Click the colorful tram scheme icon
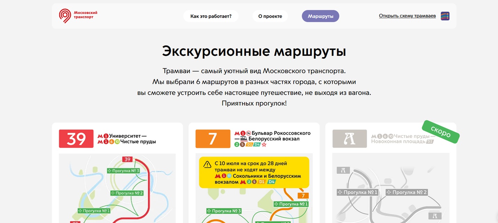 pyautogui.click(x=445, y=16)
